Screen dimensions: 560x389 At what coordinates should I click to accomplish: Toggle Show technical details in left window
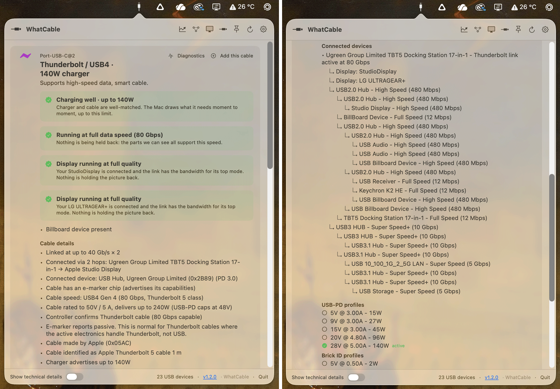coord(75,377)
